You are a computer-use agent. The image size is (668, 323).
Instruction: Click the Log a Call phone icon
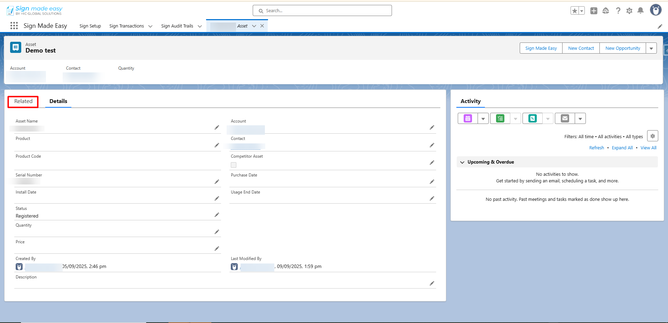(532, 119)
